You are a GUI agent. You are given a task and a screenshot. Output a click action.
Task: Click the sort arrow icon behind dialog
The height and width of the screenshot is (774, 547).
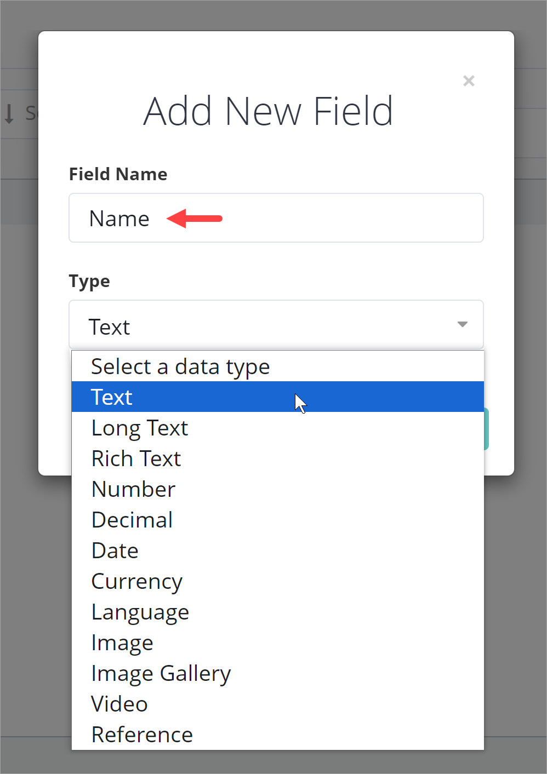point(9,113)
